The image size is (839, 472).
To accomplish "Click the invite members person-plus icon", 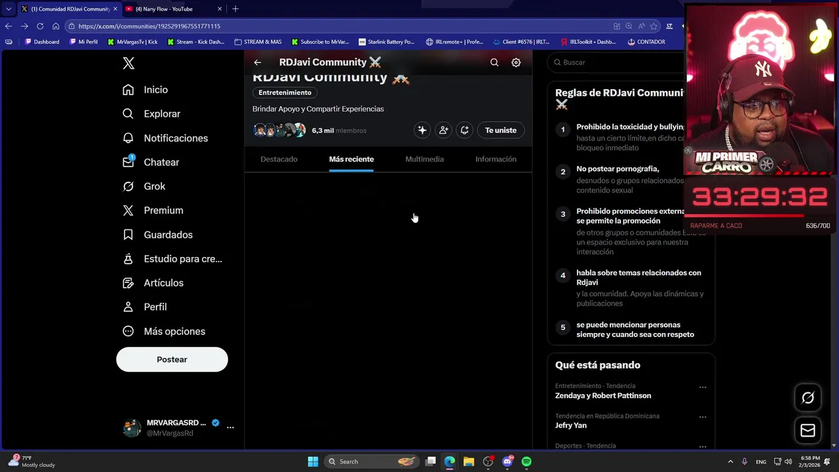I will coord(444,130).
